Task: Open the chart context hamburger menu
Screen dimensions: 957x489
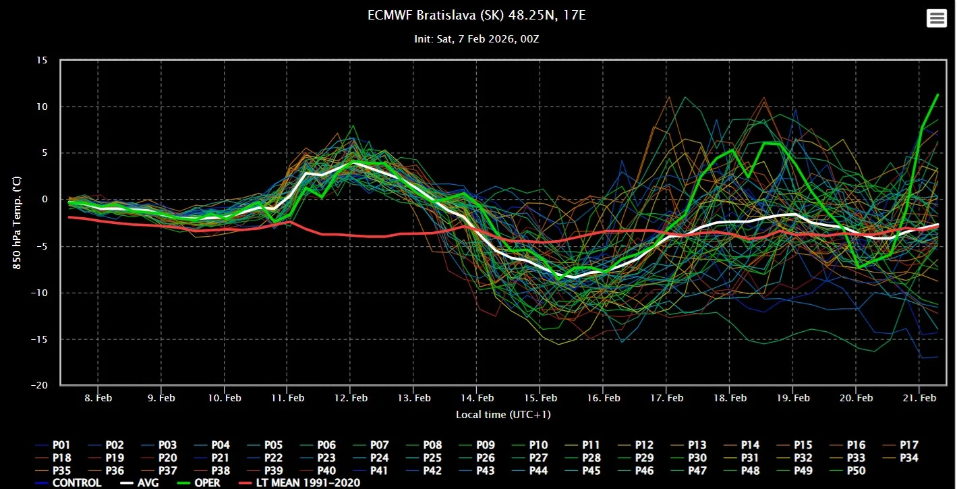Action: point(937,18)
